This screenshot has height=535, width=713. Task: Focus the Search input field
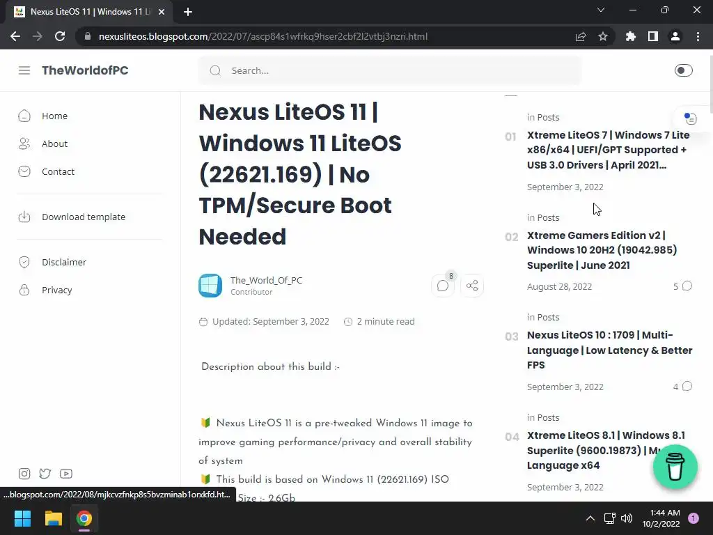pyautogui.click(x=390, y=70)
